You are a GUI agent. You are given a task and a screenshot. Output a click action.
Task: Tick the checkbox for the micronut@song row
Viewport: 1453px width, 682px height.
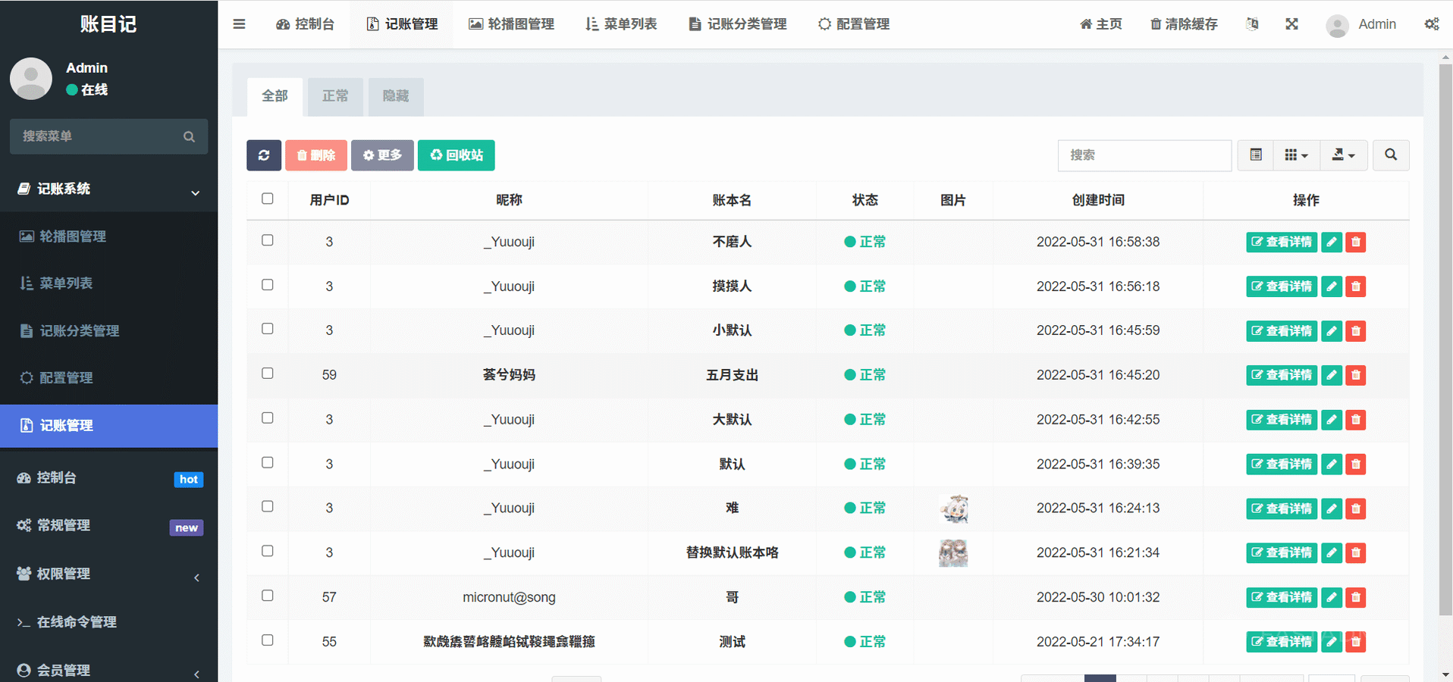click(268, 596)
